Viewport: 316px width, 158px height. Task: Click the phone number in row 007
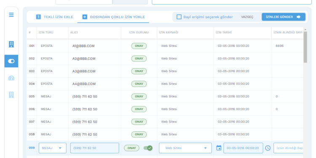tap(85, 122)
